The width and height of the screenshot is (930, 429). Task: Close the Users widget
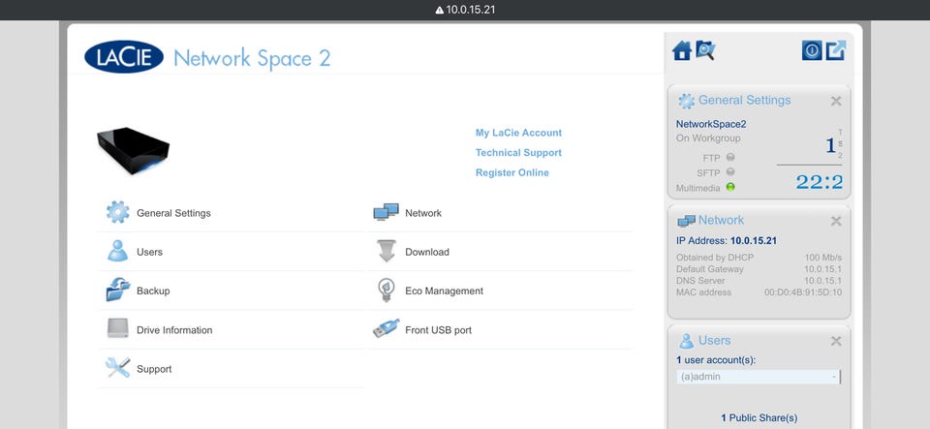coord(836,341)
